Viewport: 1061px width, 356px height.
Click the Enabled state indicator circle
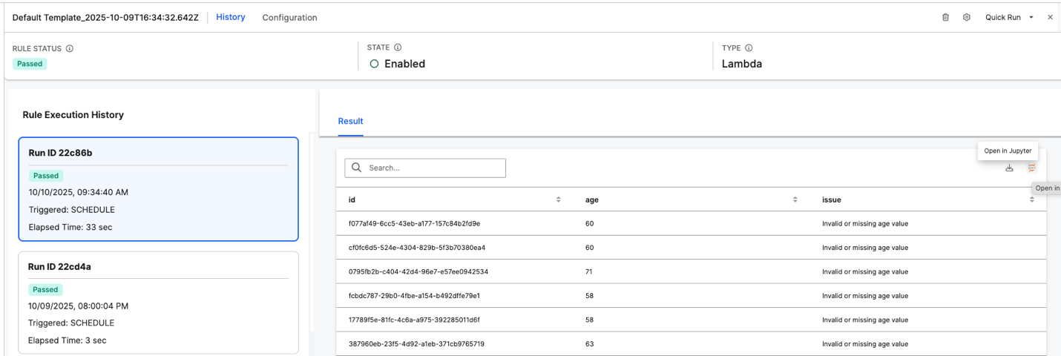click(375, 64)
